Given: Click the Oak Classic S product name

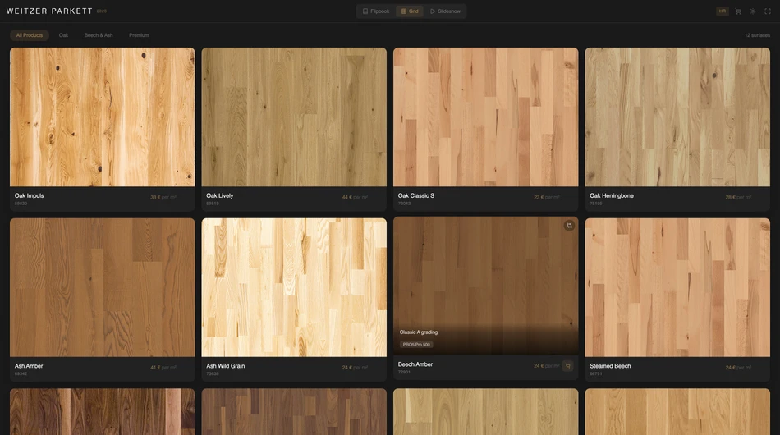Looking at the screenshot, I should tap(416, 195).
